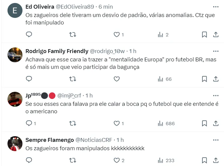This screenshot has width=224, height=166.
Task: Open more options on Jp1895's tweet
Action: pos(216,95)
